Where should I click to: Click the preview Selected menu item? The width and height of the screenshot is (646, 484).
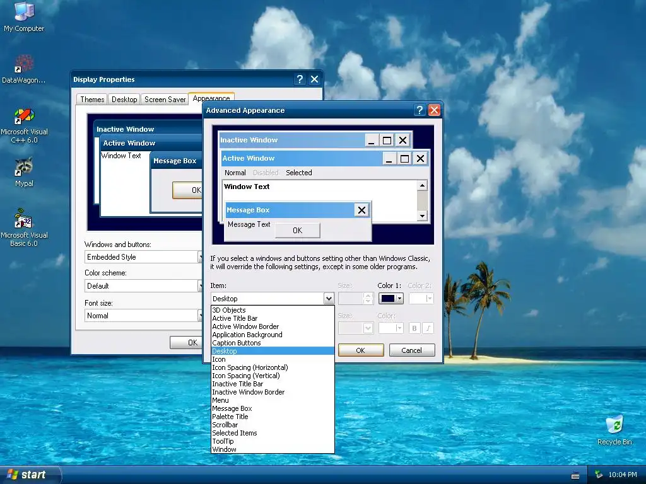[298, 173]
